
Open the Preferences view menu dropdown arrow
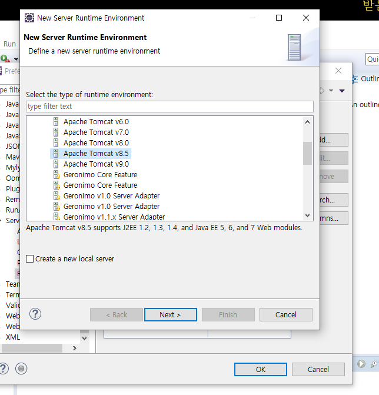coord(342,91)
